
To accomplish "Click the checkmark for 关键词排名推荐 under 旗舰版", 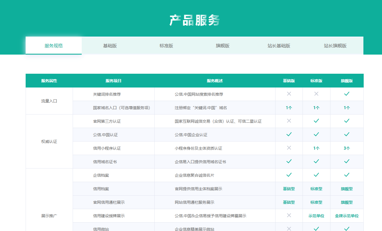I will click(x=347, y=94).
